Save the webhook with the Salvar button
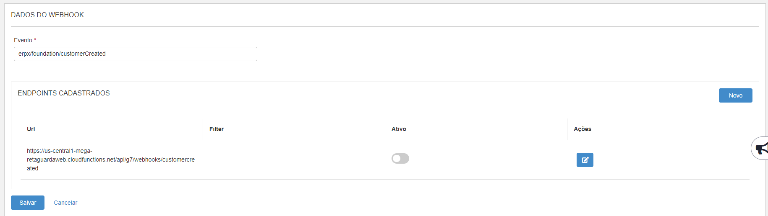768x216 pixels. 28,203
